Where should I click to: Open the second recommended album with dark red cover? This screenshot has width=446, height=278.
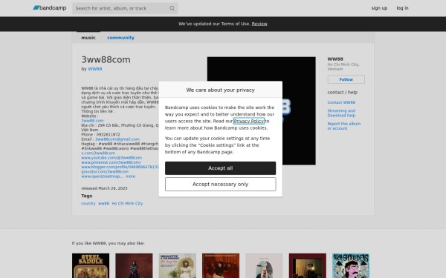click(x=134, y=265)
